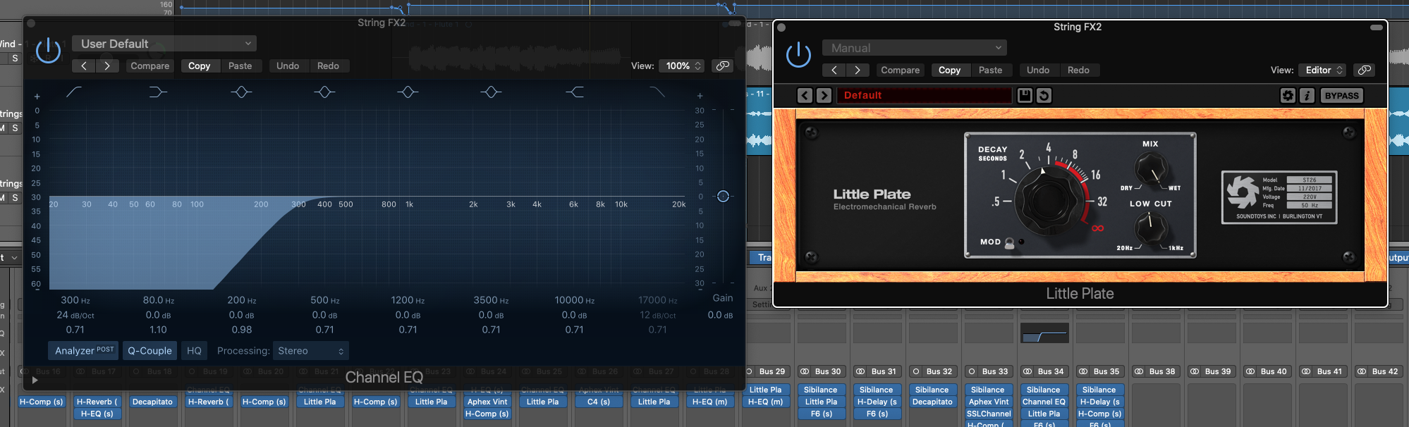This screenshot has width=1409, height=427.
Task: Go to previous setting in Little Plate header
Action: point(834,70)
